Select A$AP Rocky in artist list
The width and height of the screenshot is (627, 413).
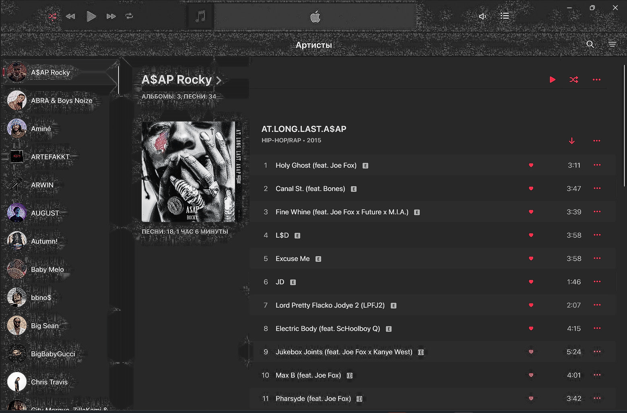(60, 72)
